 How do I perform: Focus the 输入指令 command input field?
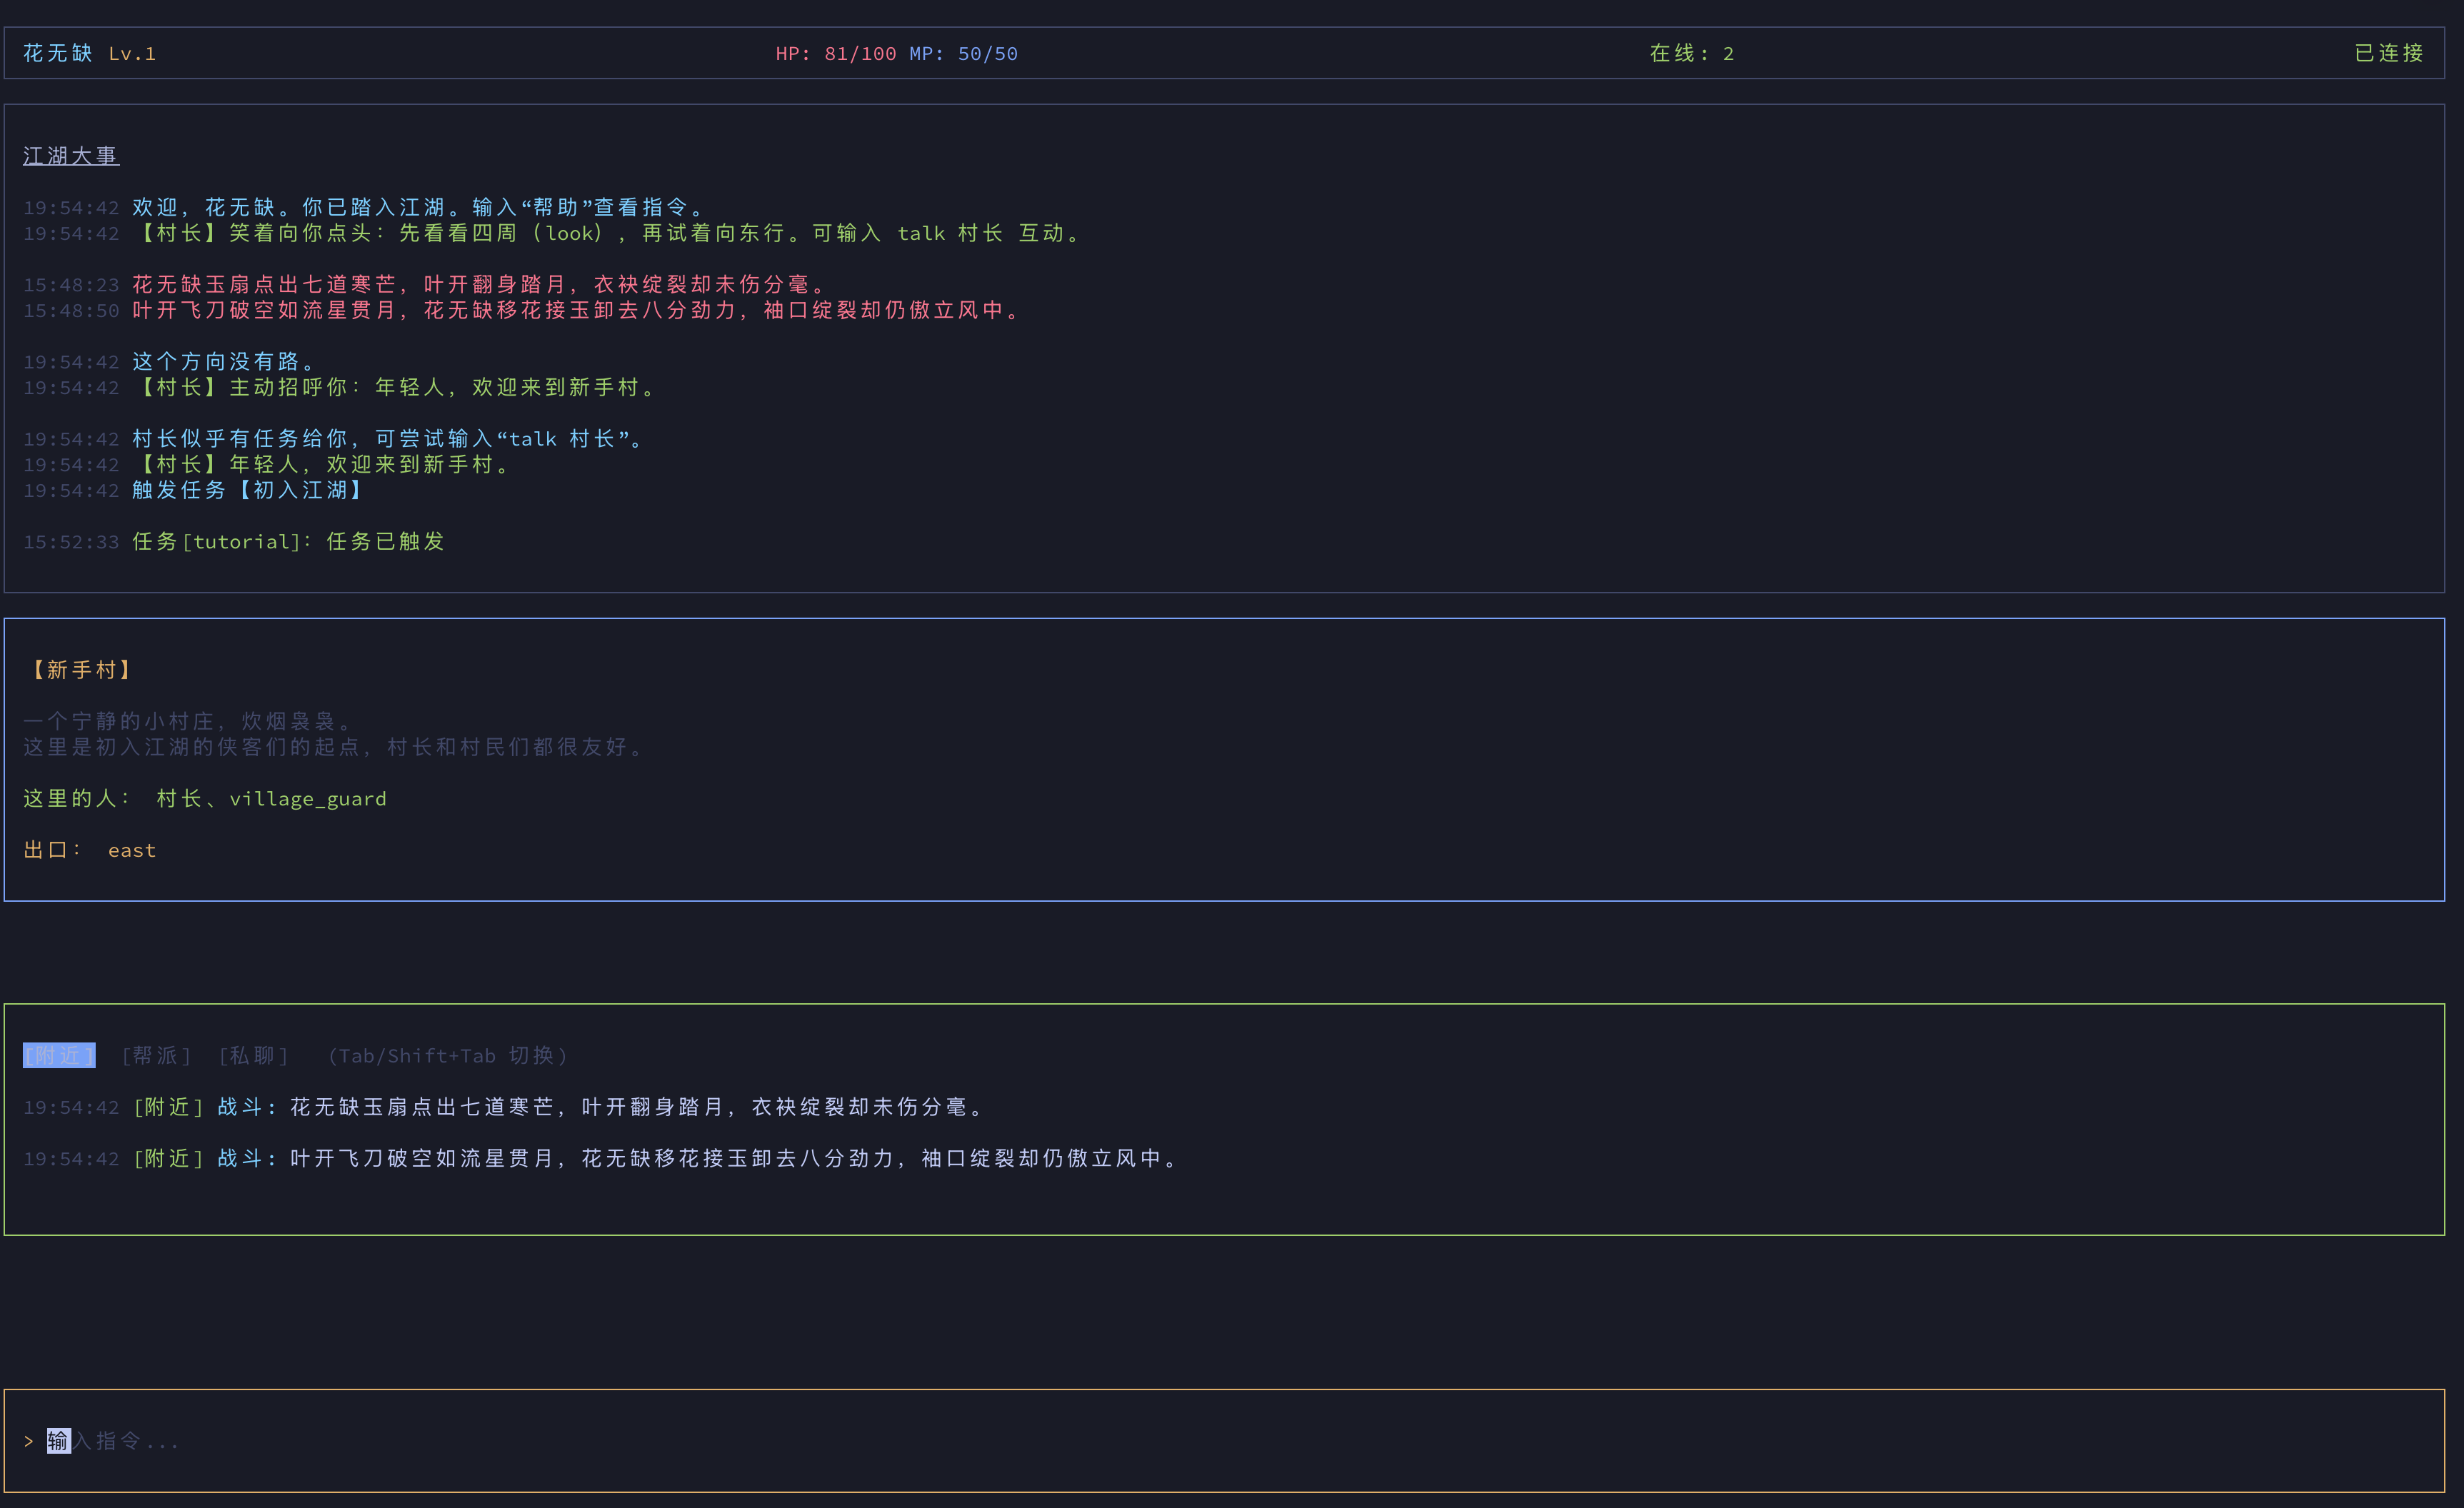(1224, 1441)
